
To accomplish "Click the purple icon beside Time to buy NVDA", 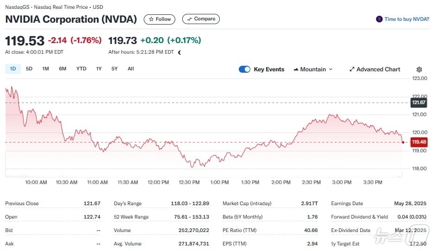I will point(379,19).
